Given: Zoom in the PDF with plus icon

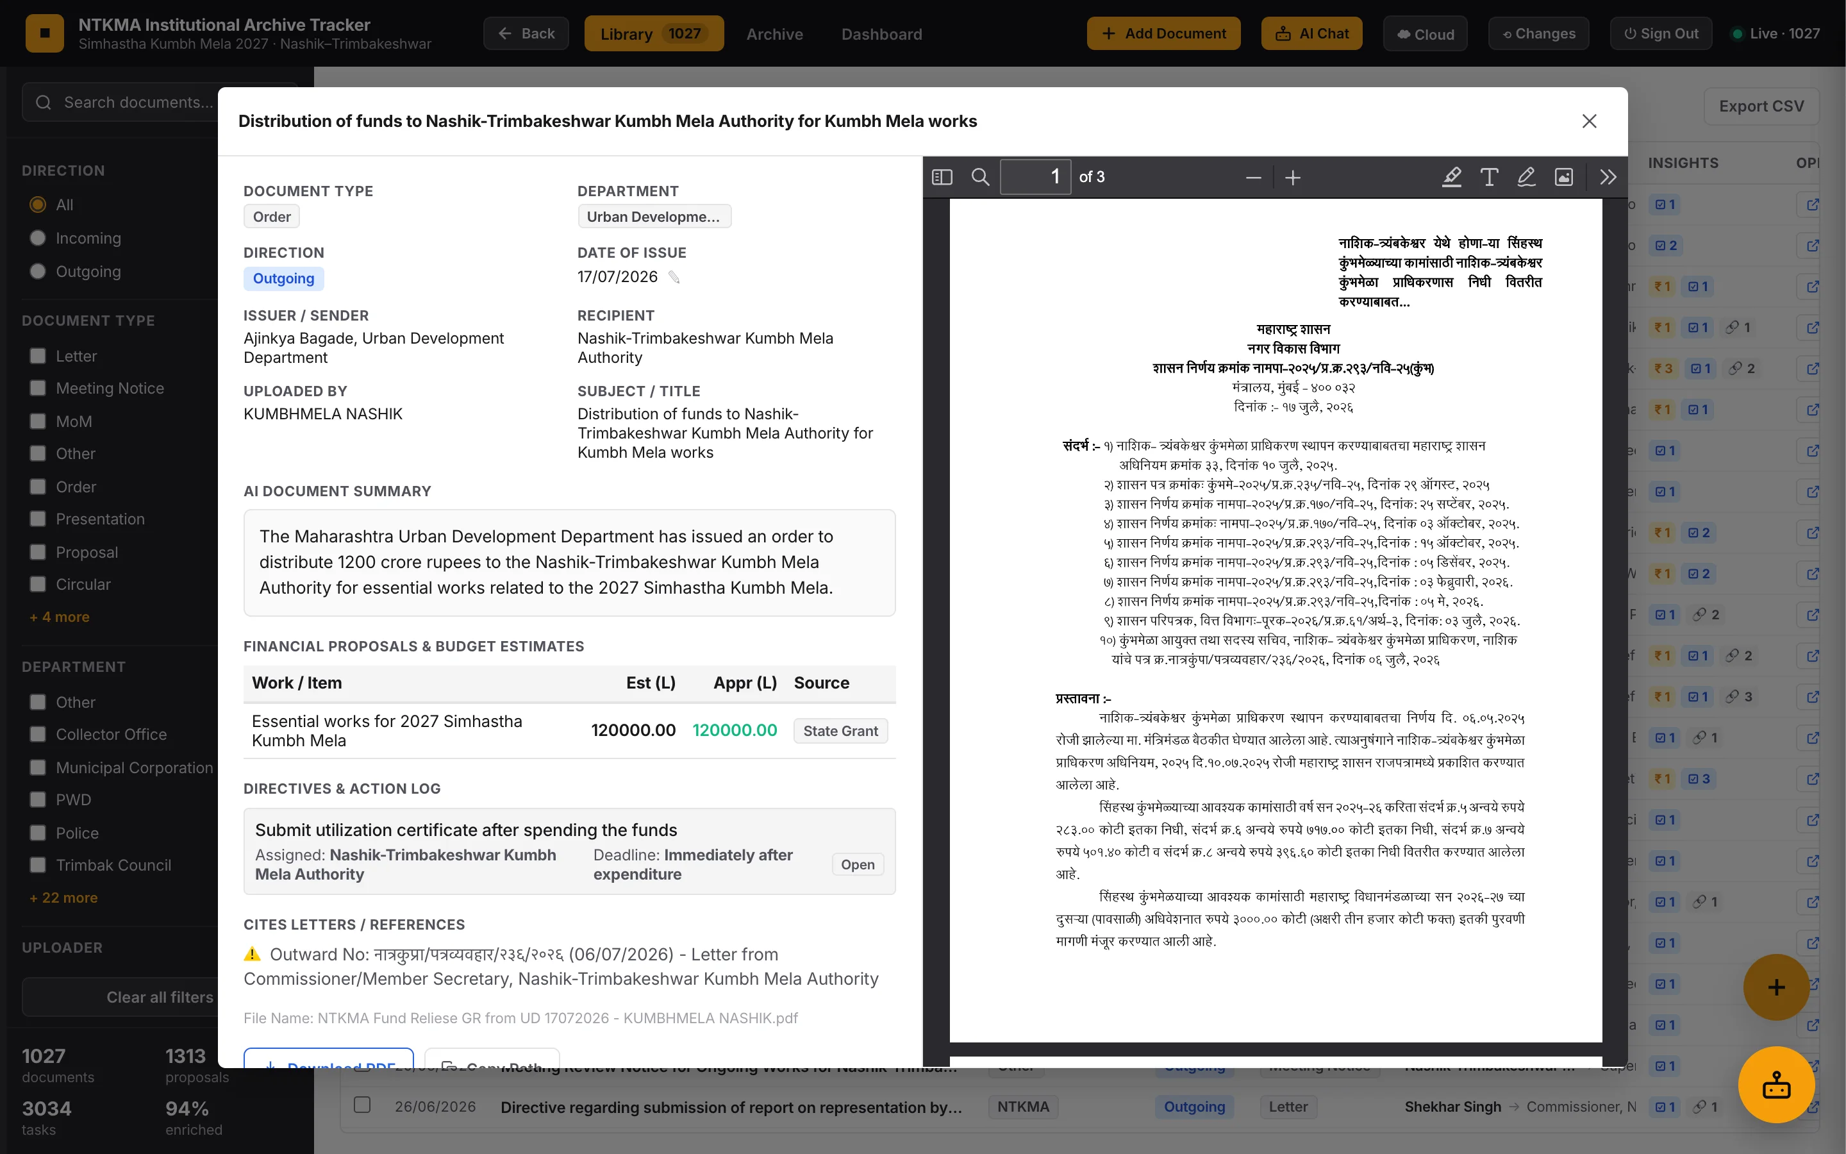Looking at the screenshot, I should tap(1292, 178).
